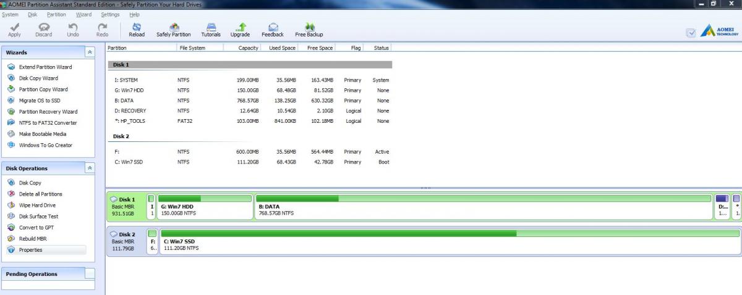Select the I: SYSTEM partition row

[250, 80]
